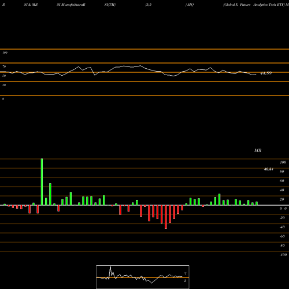Click the MR axis label 100

click(283, 162)
